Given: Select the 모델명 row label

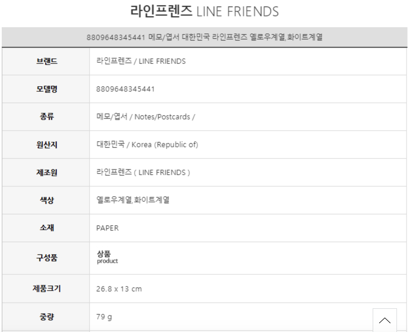Looking at the screenshot, I should click(47, 89).
